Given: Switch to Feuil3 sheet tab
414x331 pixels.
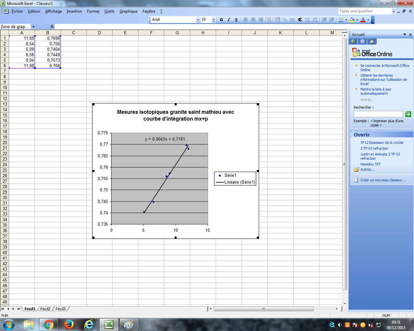Looking at the screenshot, I should point(60,309).
